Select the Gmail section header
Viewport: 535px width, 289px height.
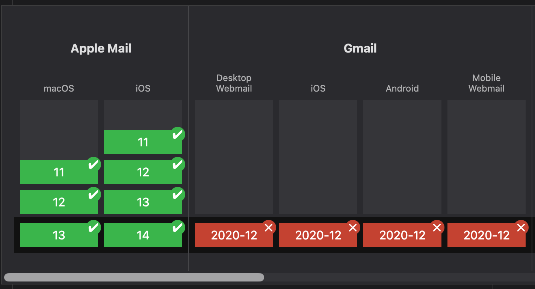(x=360, y=48)
